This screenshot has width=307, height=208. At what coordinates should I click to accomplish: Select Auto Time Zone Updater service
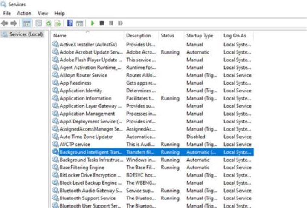153,137
